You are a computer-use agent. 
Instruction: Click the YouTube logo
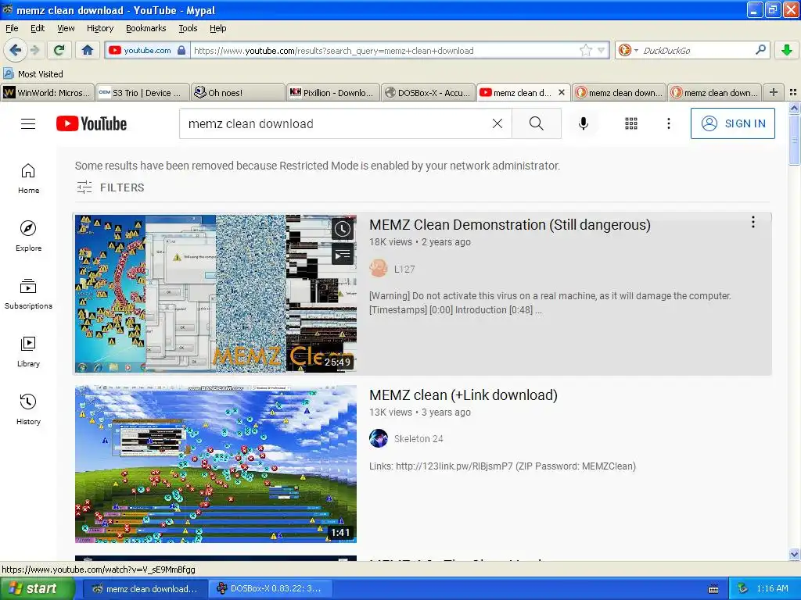click(x=92, y=123)
